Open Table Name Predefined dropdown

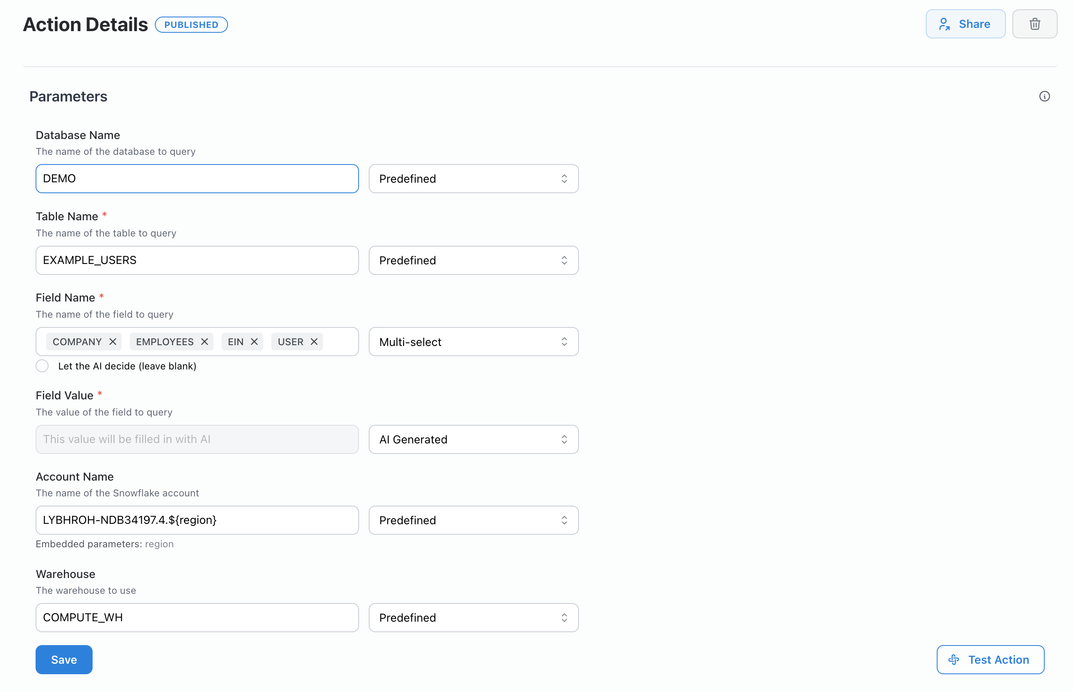point(473,260)
